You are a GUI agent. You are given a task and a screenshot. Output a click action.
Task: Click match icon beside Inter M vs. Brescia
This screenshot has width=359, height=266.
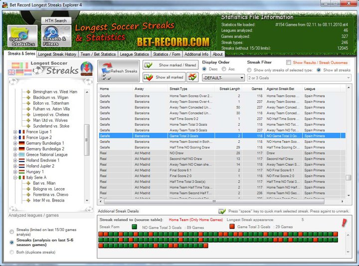[28, 200]
